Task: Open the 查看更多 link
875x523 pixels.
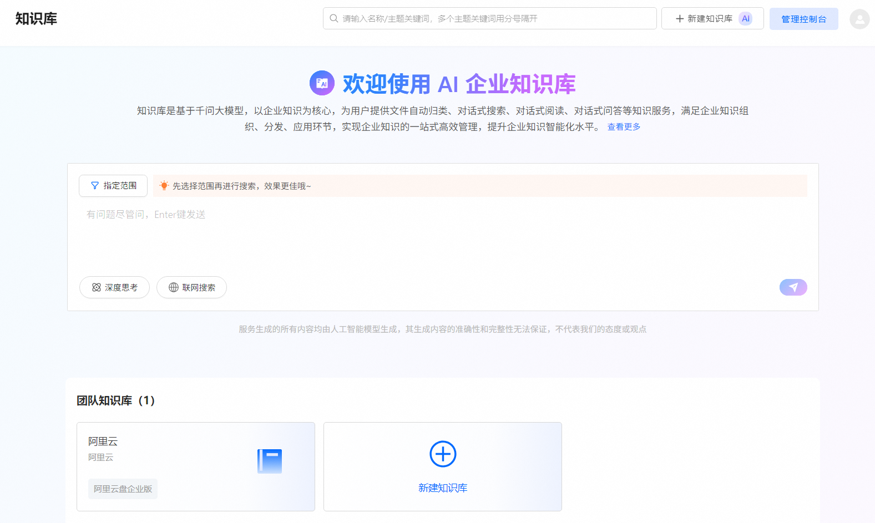Action: (624, 127)
